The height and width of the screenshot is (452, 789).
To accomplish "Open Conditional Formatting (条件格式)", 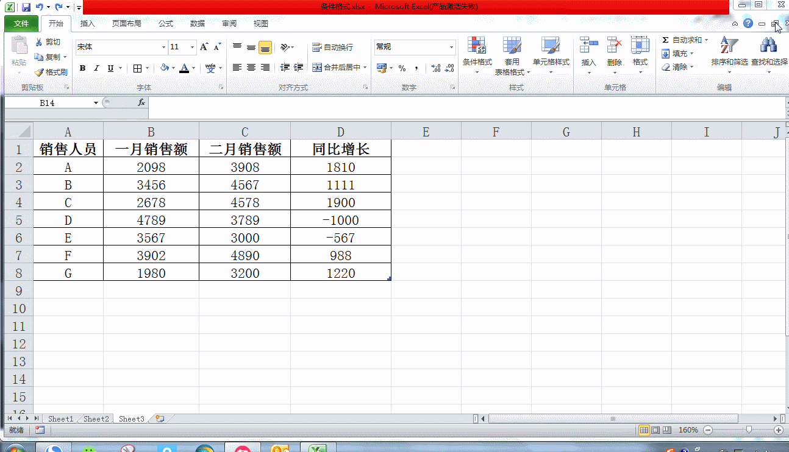I will [x=476, y=54].
